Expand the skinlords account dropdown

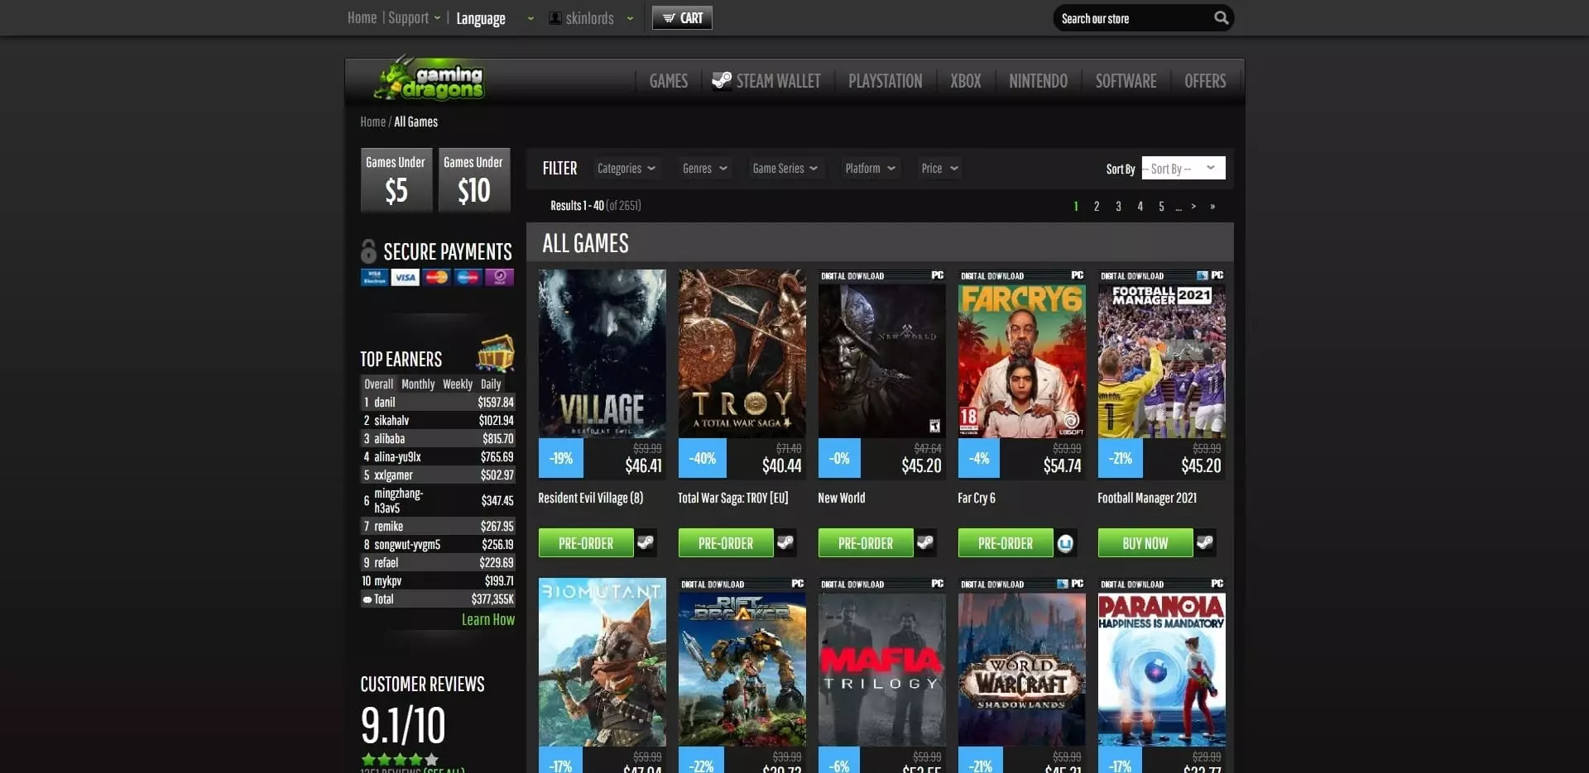point(592,18)
